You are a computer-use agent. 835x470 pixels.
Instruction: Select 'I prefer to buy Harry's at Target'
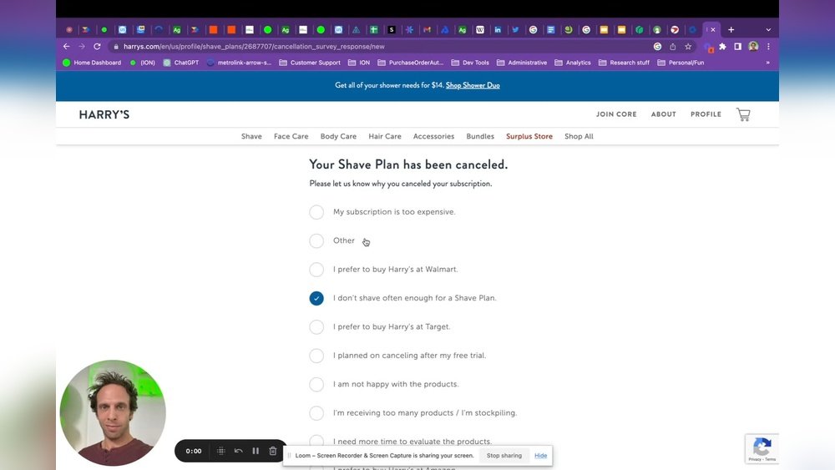[316, 326]
